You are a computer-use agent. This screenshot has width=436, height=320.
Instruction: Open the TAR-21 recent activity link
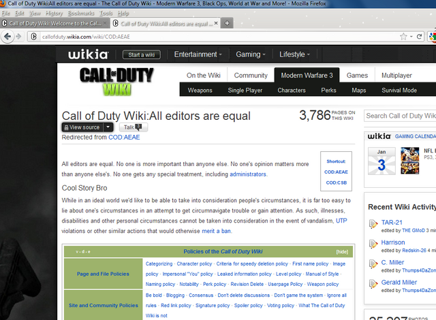coord(392,222)
